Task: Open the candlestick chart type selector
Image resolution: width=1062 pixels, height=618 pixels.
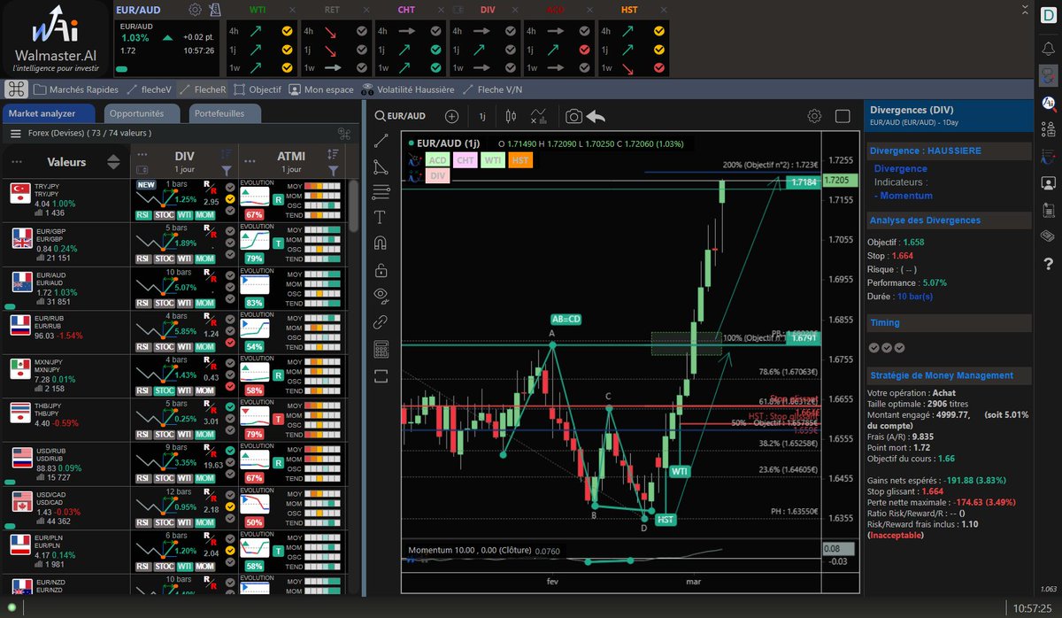Action: coord(511,116)
